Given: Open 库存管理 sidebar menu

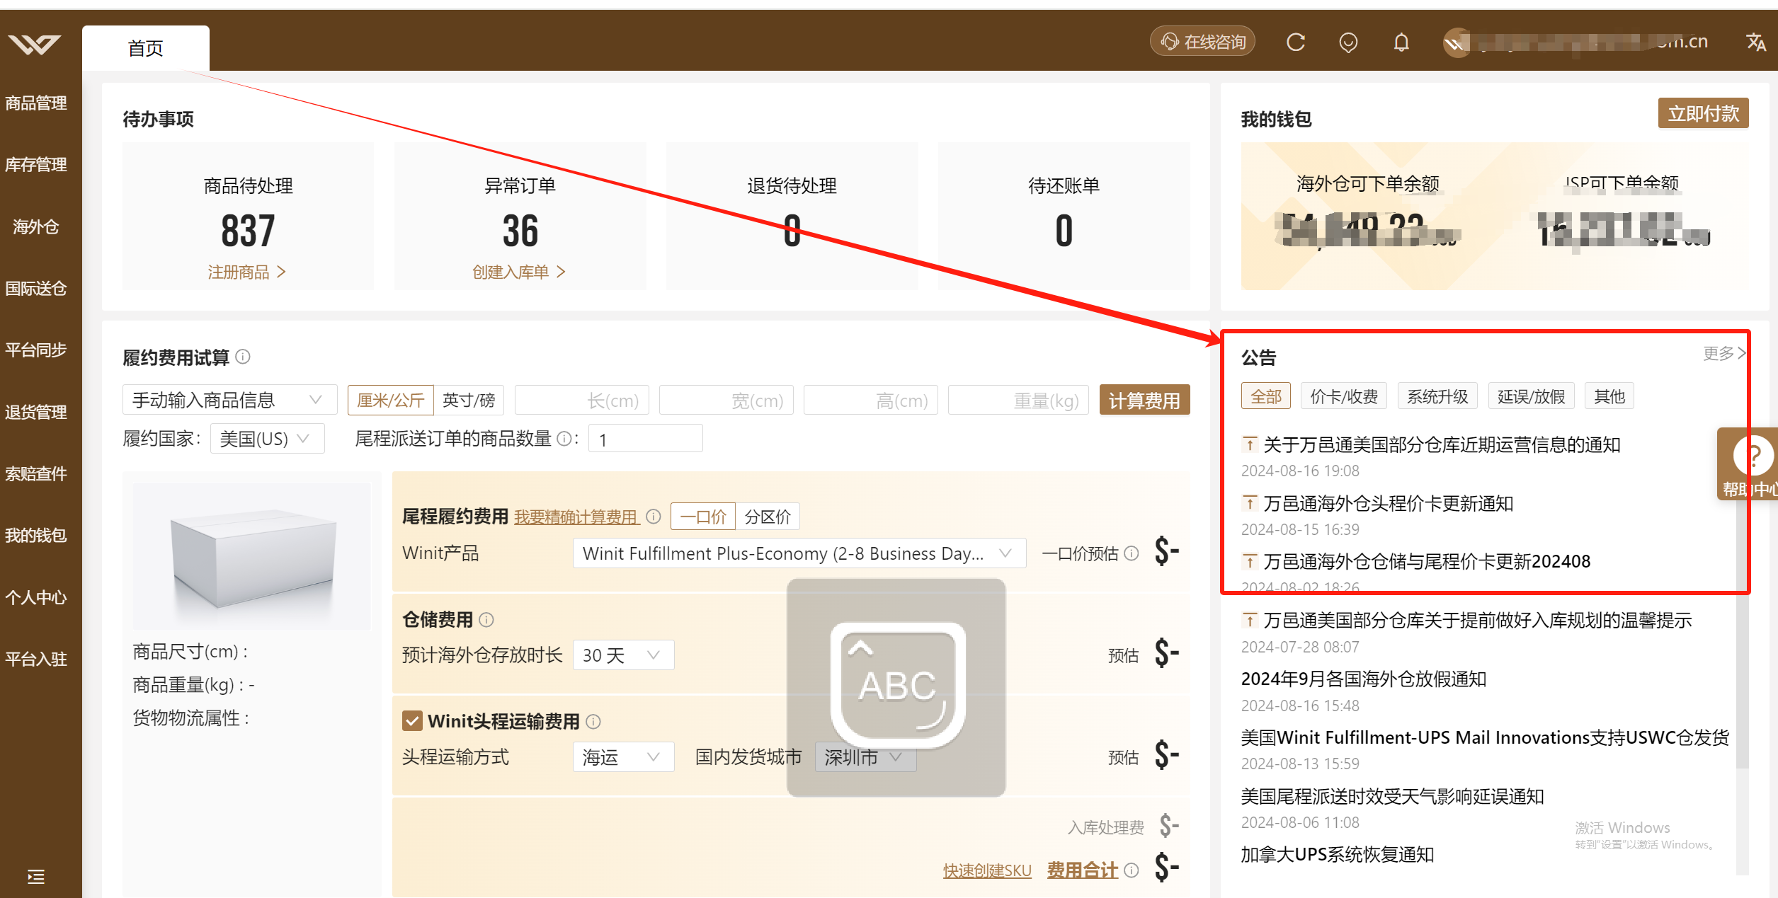Looking at the screenshot, I should click(x=36, y=165).
